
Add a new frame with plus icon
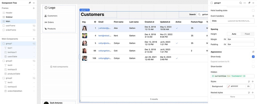(34, 8)
